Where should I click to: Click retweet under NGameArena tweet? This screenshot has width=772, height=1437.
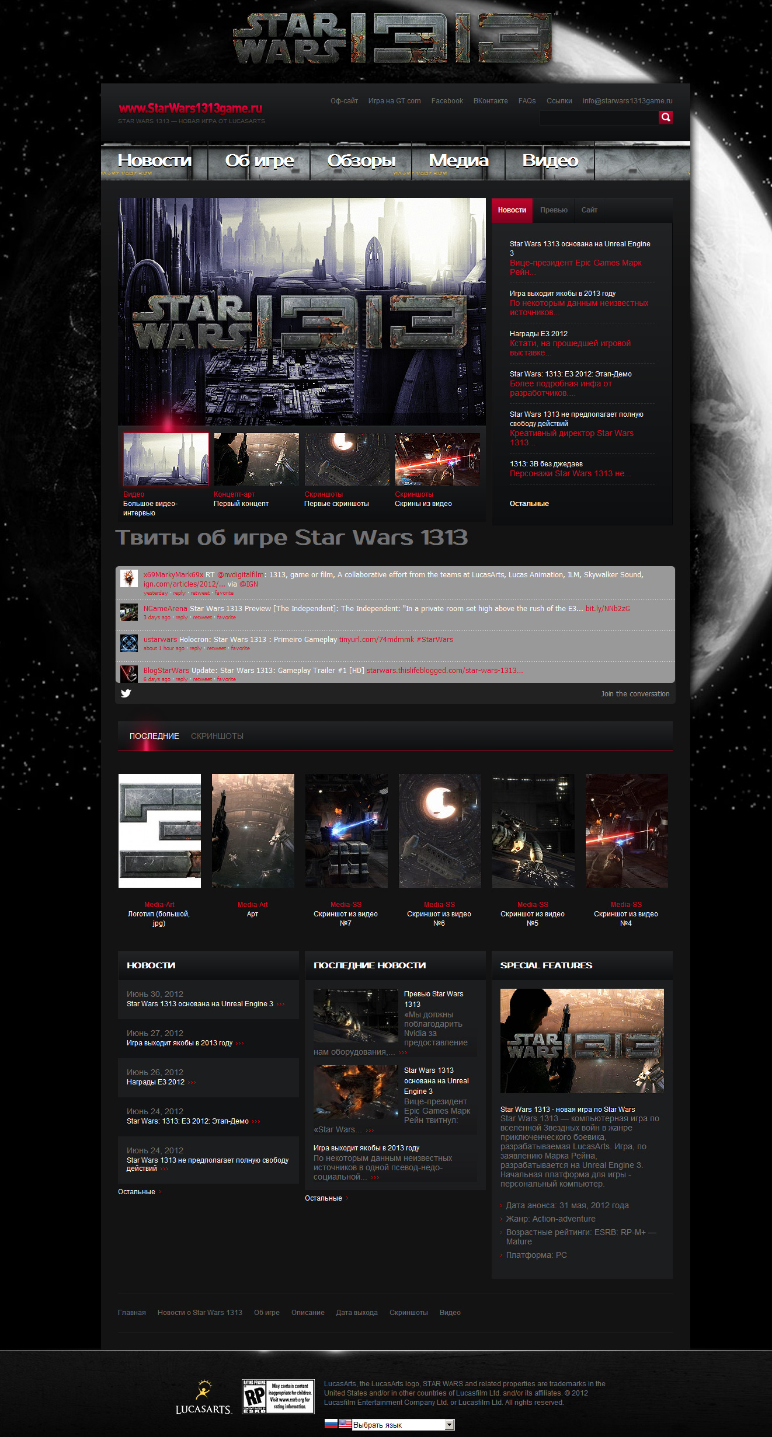tap(203, 618)
